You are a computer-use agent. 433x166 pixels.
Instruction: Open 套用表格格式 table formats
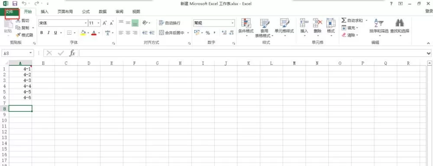point(264,28)
